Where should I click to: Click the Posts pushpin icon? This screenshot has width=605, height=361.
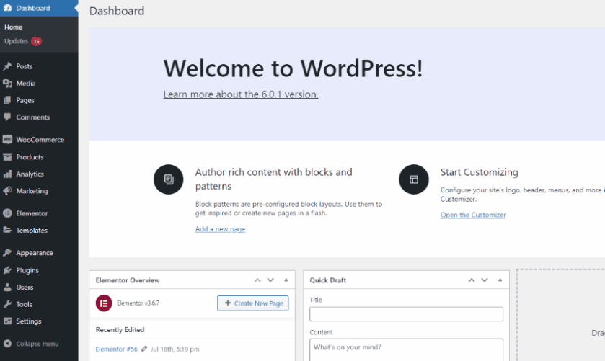pos(7,66)
